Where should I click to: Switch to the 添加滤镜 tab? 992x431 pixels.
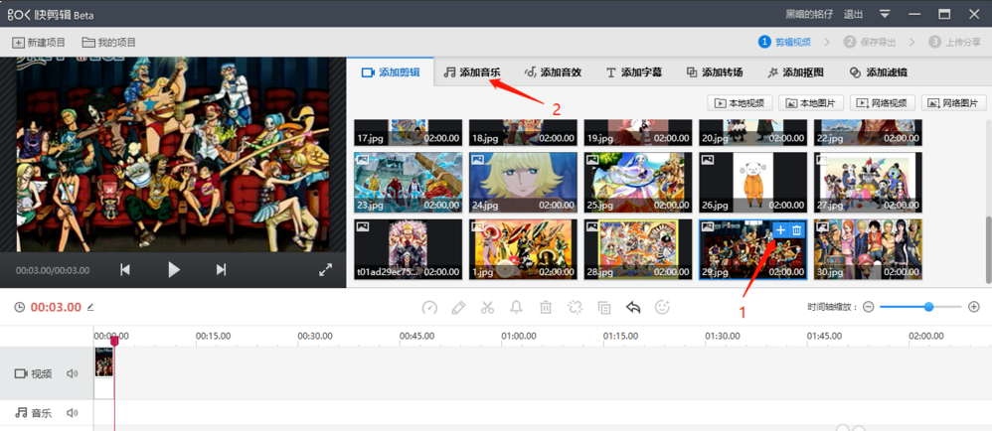click(x=878, y=72)
